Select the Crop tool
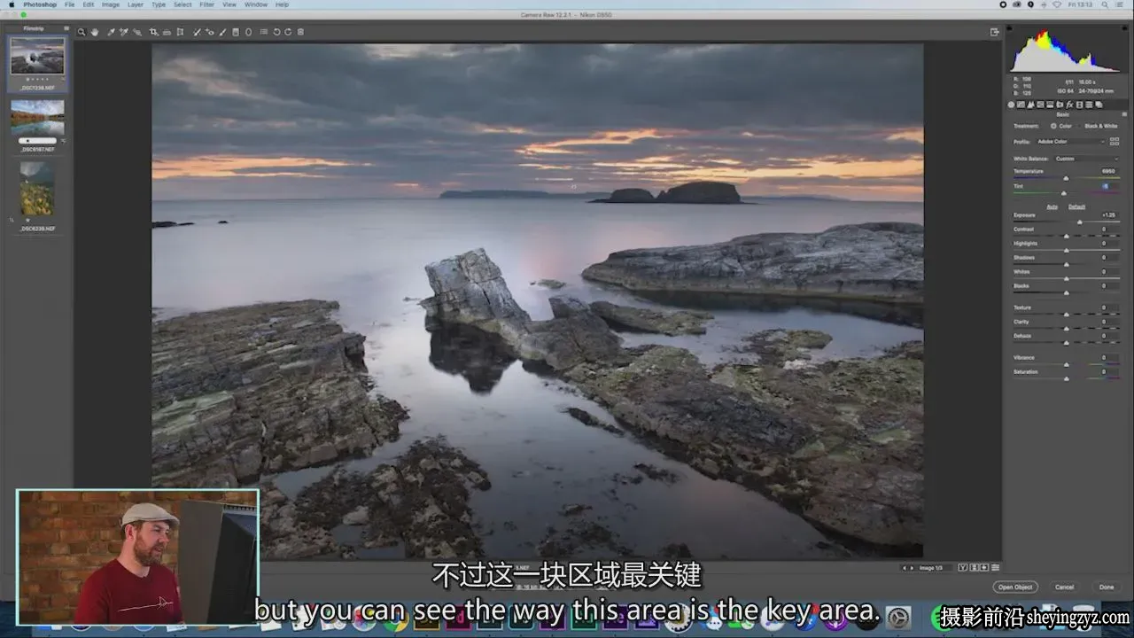Image resolution: width=1134 pixels, height=638 pixels. (x=154, y=32)
